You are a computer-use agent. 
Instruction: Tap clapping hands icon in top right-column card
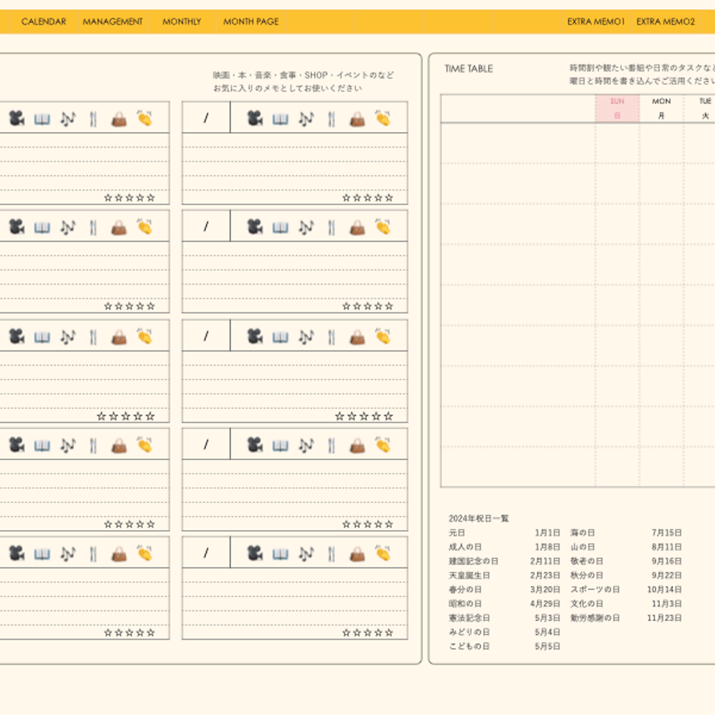pos(382,118)
